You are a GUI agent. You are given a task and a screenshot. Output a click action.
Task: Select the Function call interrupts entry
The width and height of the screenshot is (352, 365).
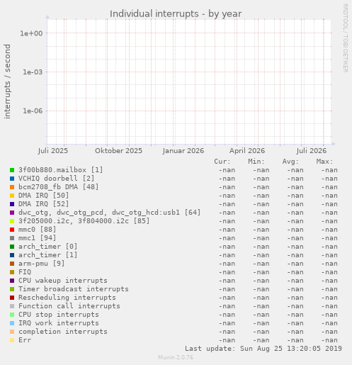tap(69, 306)
